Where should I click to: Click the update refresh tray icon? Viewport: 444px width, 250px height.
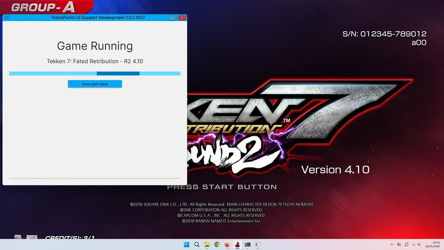coord(406,244)
